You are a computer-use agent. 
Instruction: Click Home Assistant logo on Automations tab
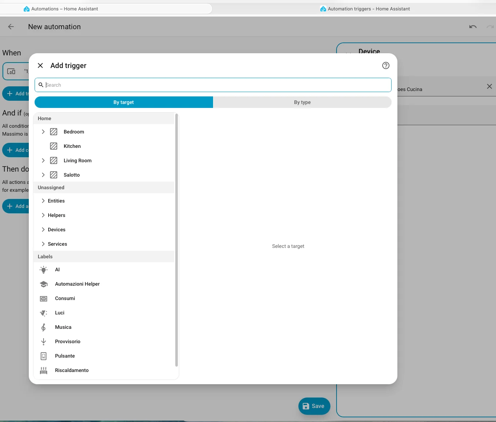click(26, 9)
